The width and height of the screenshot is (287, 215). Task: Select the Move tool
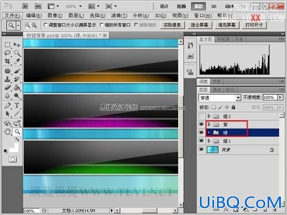(x=17, y=44)
